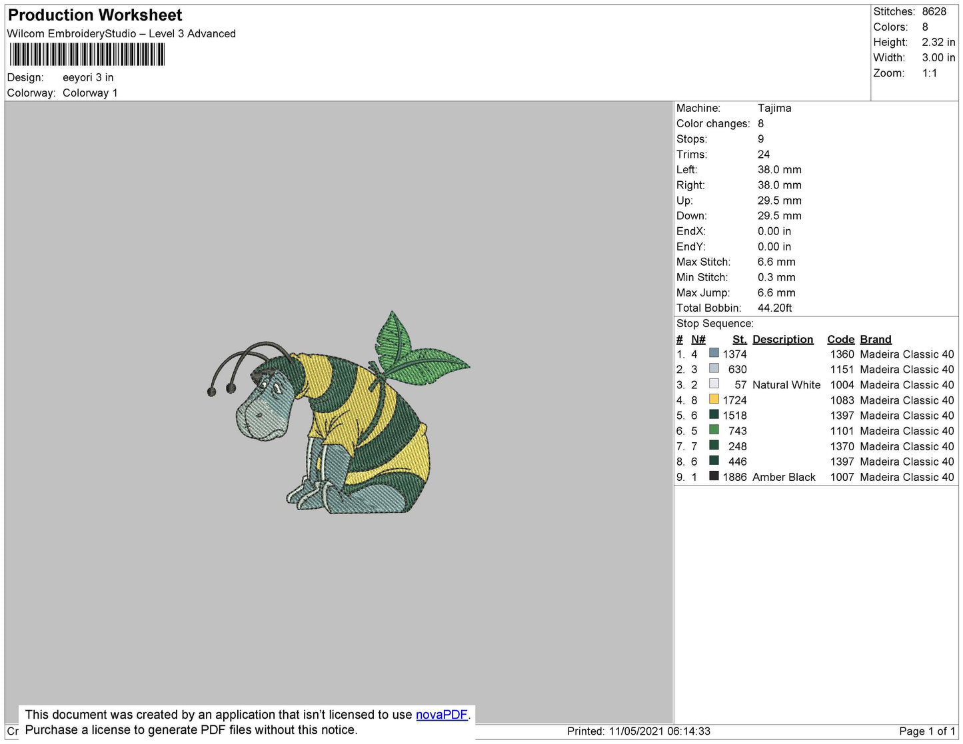Click the "Production Worksheet" title
Viewport: 963px width, 744px height.
point(95,15)
